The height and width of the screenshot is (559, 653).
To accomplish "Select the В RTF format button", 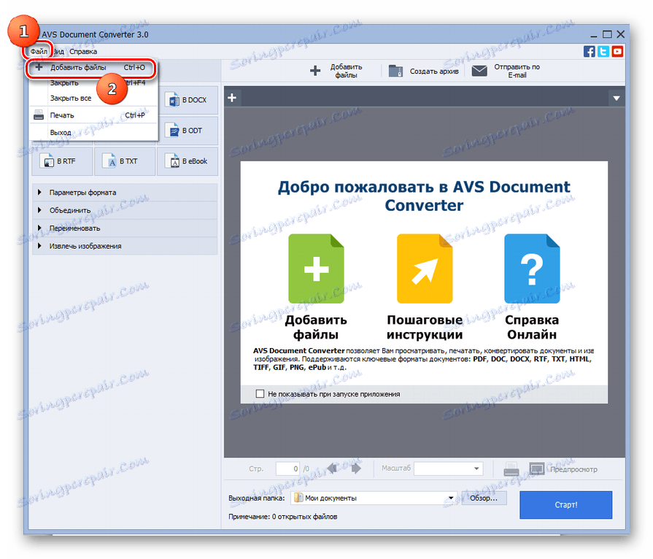I will coord(62,161).
